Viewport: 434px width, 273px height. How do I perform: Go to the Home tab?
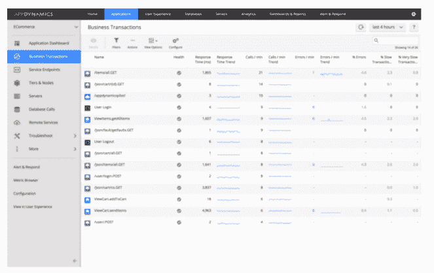tap(92, 14)
